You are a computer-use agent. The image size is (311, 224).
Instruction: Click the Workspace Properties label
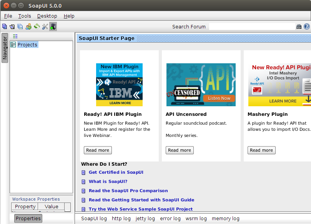pos(36,199)
